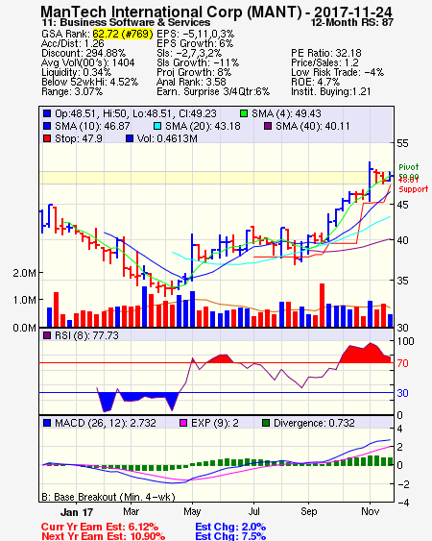The image size is (432, 541).
Task: Click the 'SMA (20): 43.18' legend text
Action: 203,126
